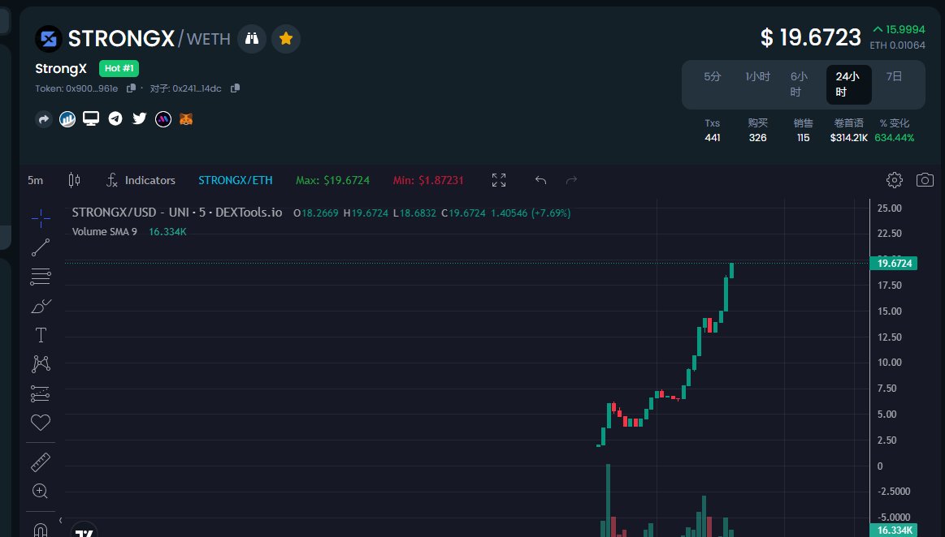945x537 pixels.
Task: Click the redo arrow
Action: coord(571,180)
